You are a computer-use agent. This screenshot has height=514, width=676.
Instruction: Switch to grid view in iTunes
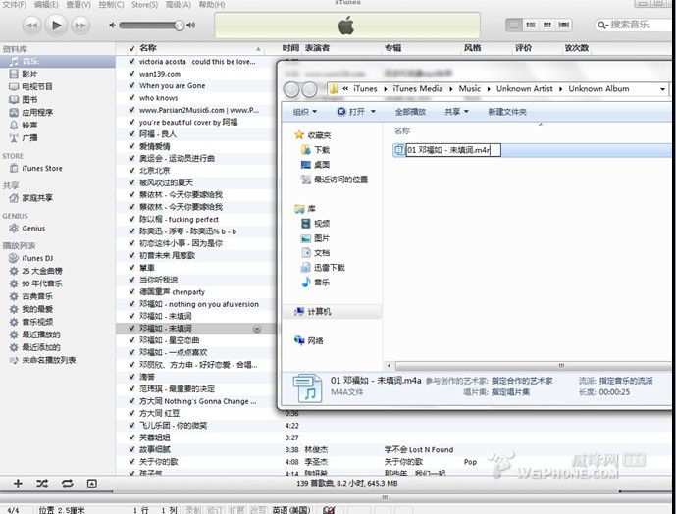click(547, 25)
